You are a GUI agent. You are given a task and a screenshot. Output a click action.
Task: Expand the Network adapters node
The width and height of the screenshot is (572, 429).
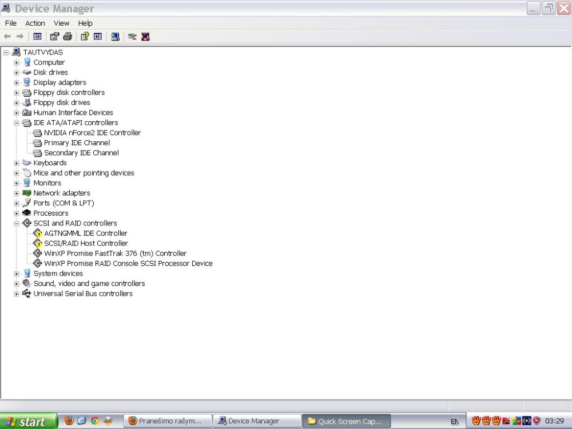pyautogui.click(x=17, y=193)
